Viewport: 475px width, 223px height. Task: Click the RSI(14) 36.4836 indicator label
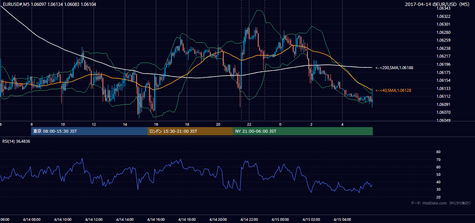[16, 141]
